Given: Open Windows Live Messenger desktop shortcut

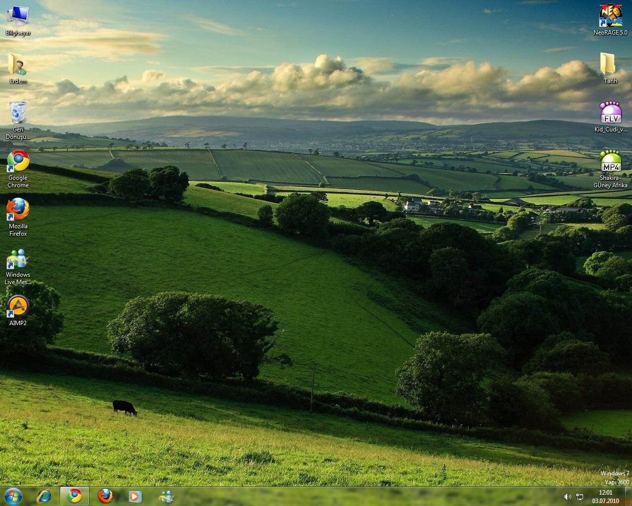Looking at the screenshot, I should pos(18,258).
